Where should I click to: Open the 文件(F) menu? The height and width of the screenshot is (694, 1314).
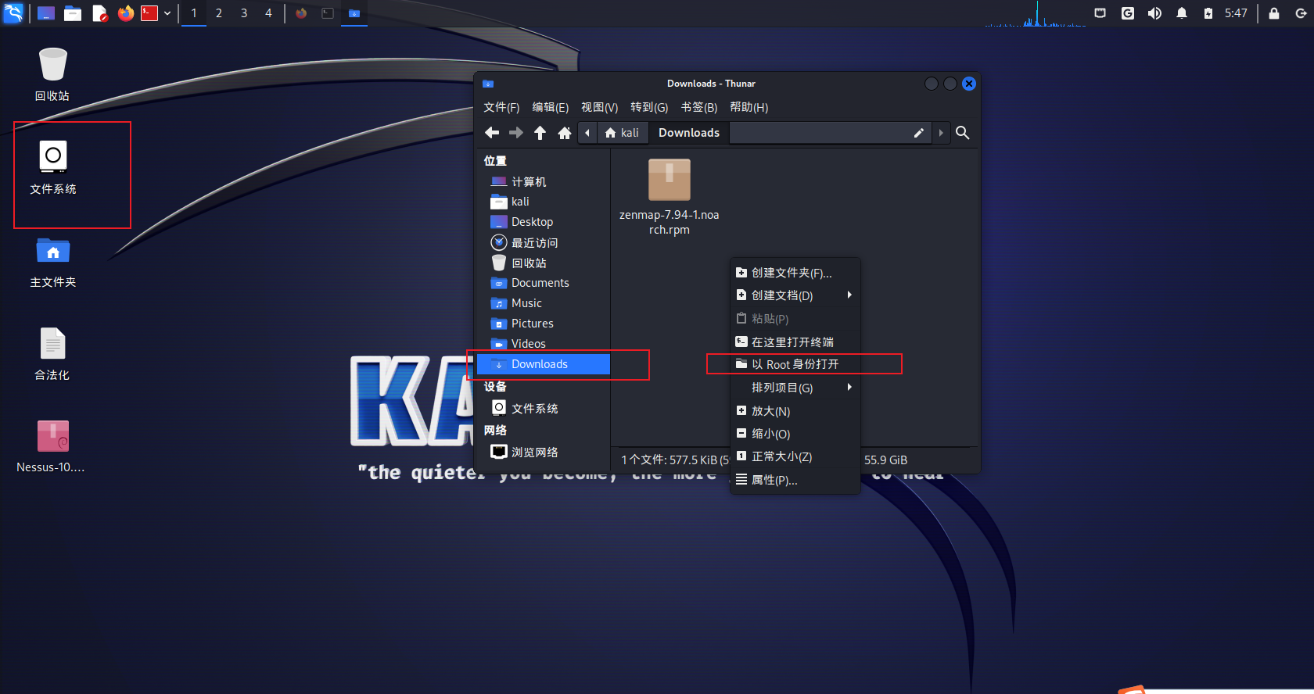[501, 107]
